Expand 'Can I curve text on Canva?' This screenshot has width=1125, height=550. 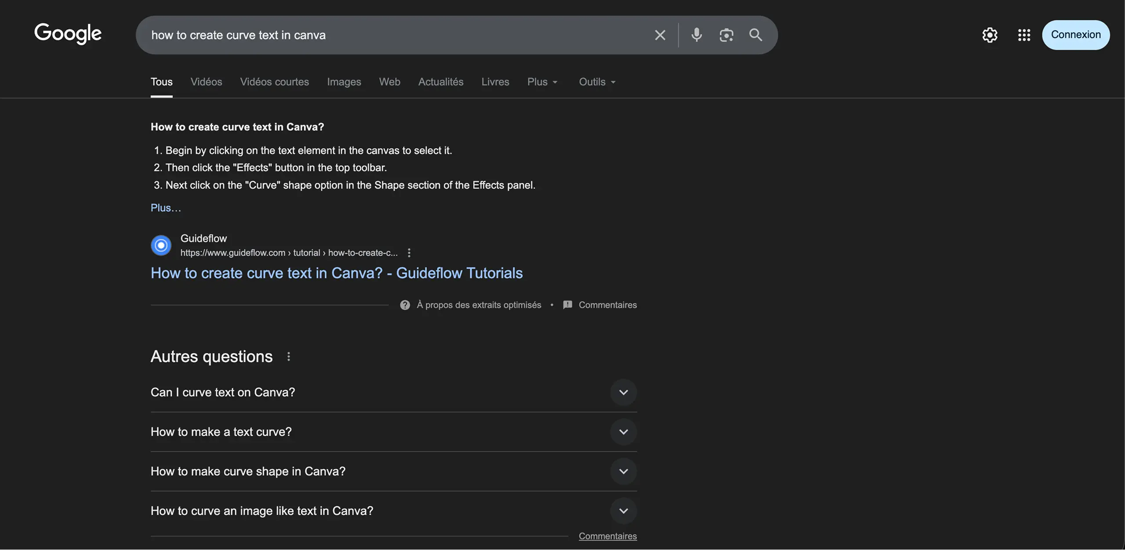click(x=623, y=392)
